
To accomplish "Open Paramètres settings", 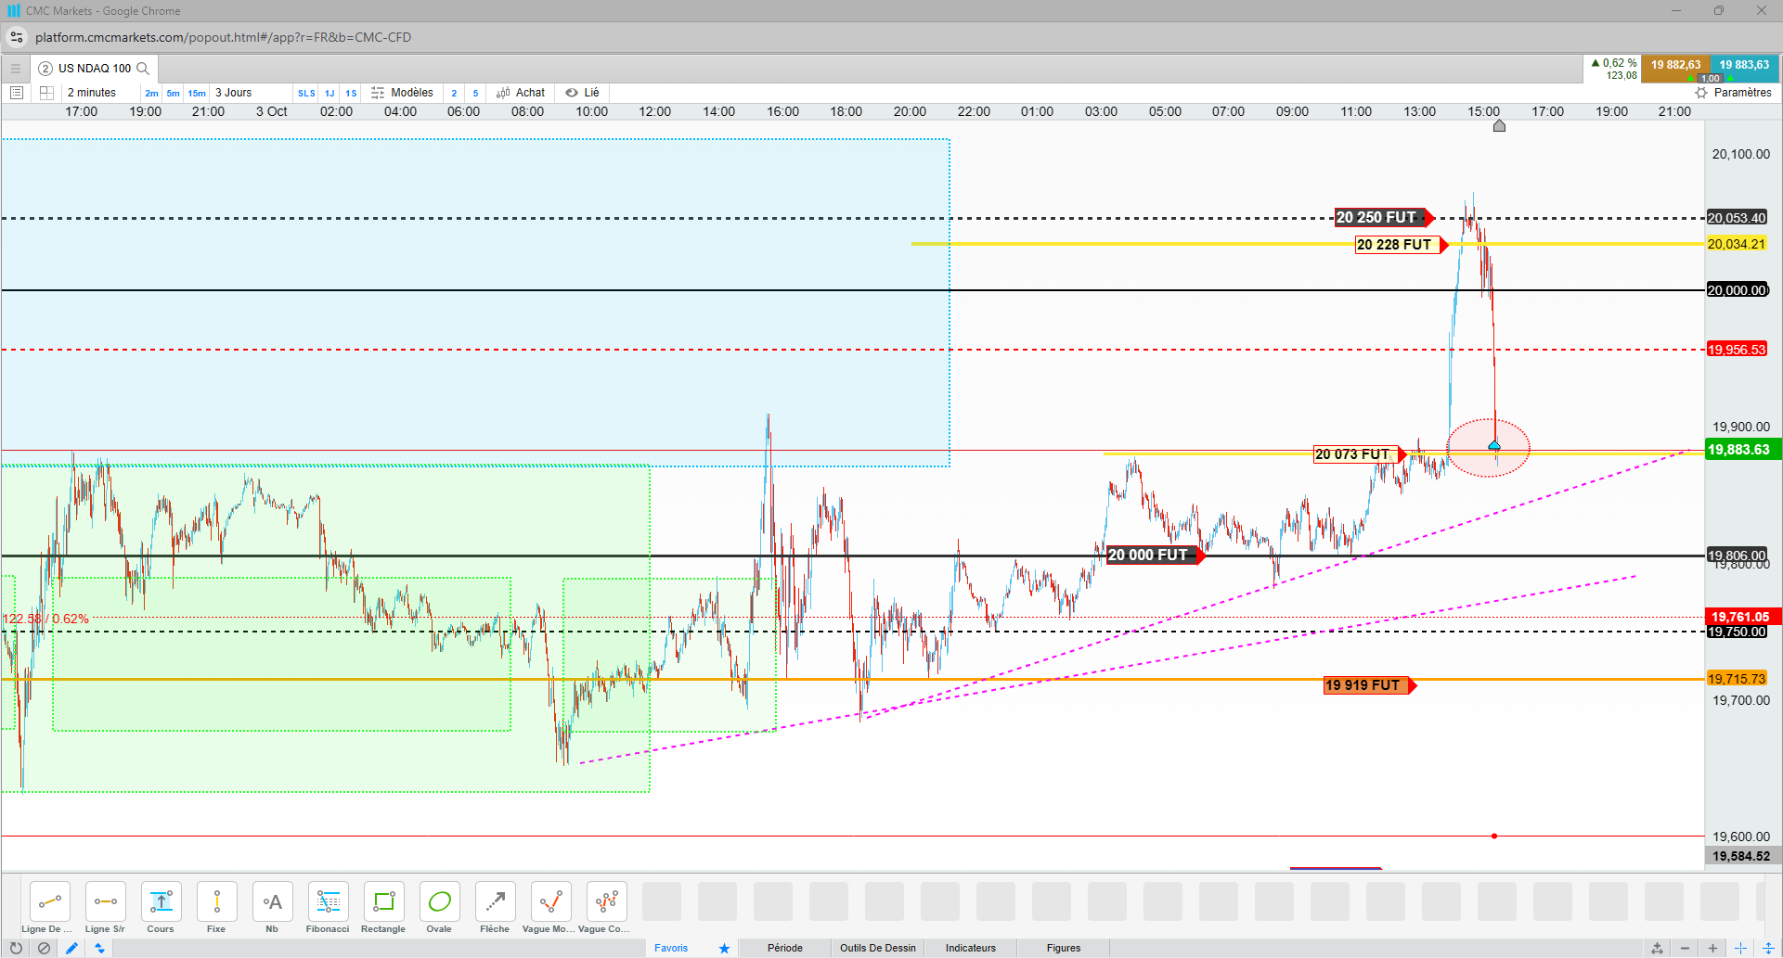I will 1733,93.
